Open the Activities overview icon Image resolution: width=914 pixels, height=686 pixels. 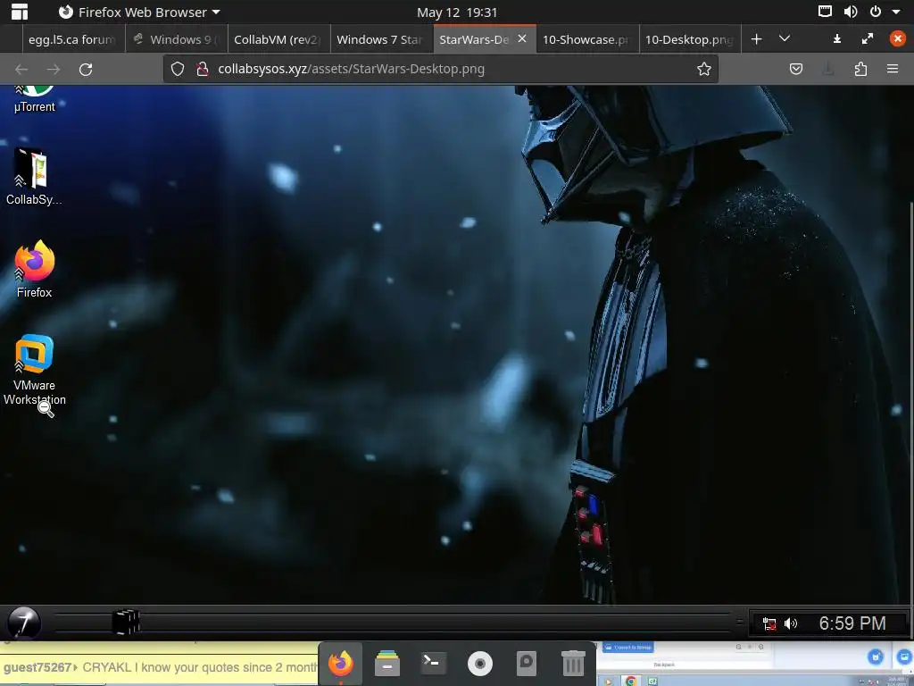(20, 12)
